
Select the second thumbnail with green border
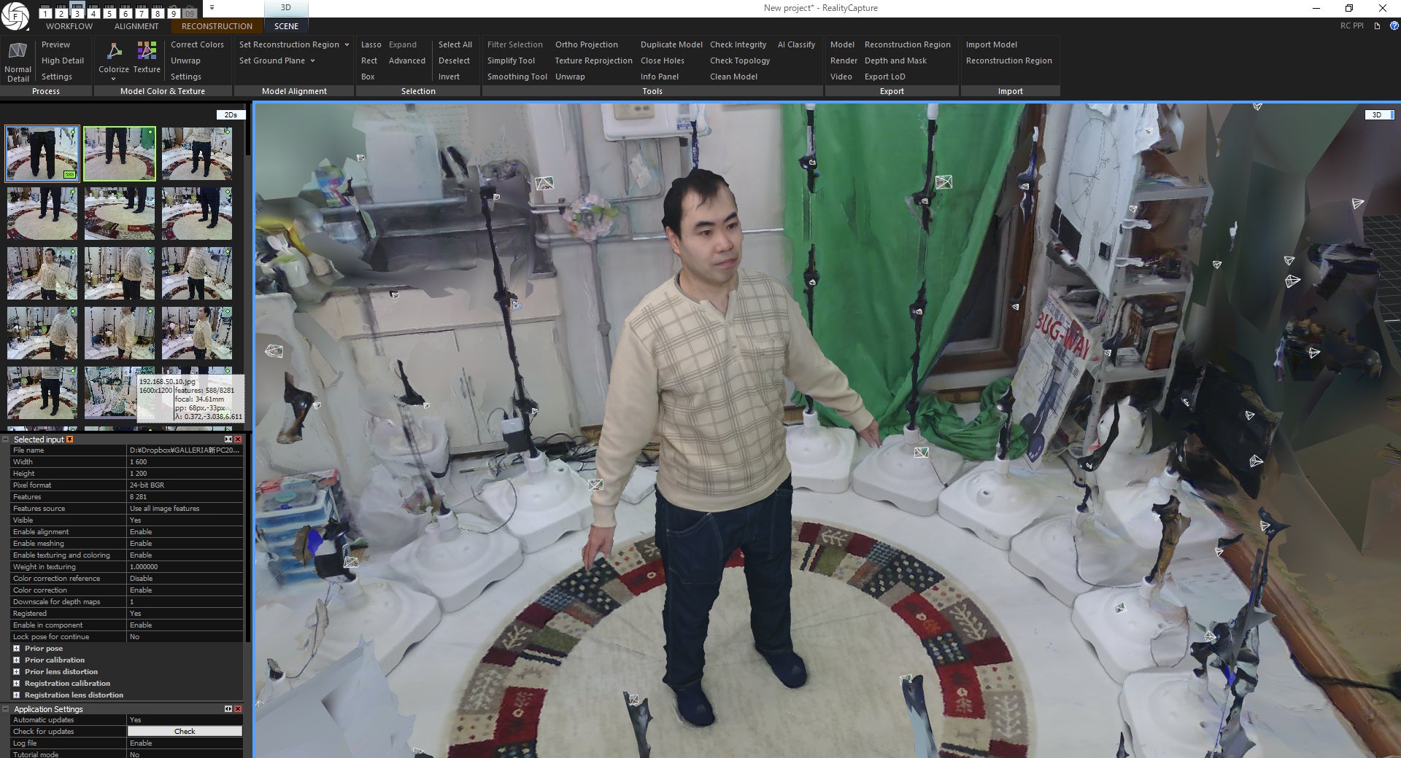(120, 154)
